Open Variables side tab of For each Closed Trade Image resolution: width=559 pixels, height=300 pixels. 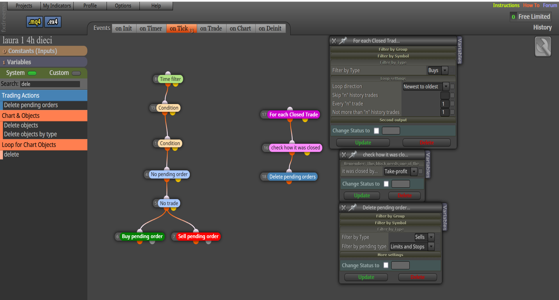coord(460,51)
